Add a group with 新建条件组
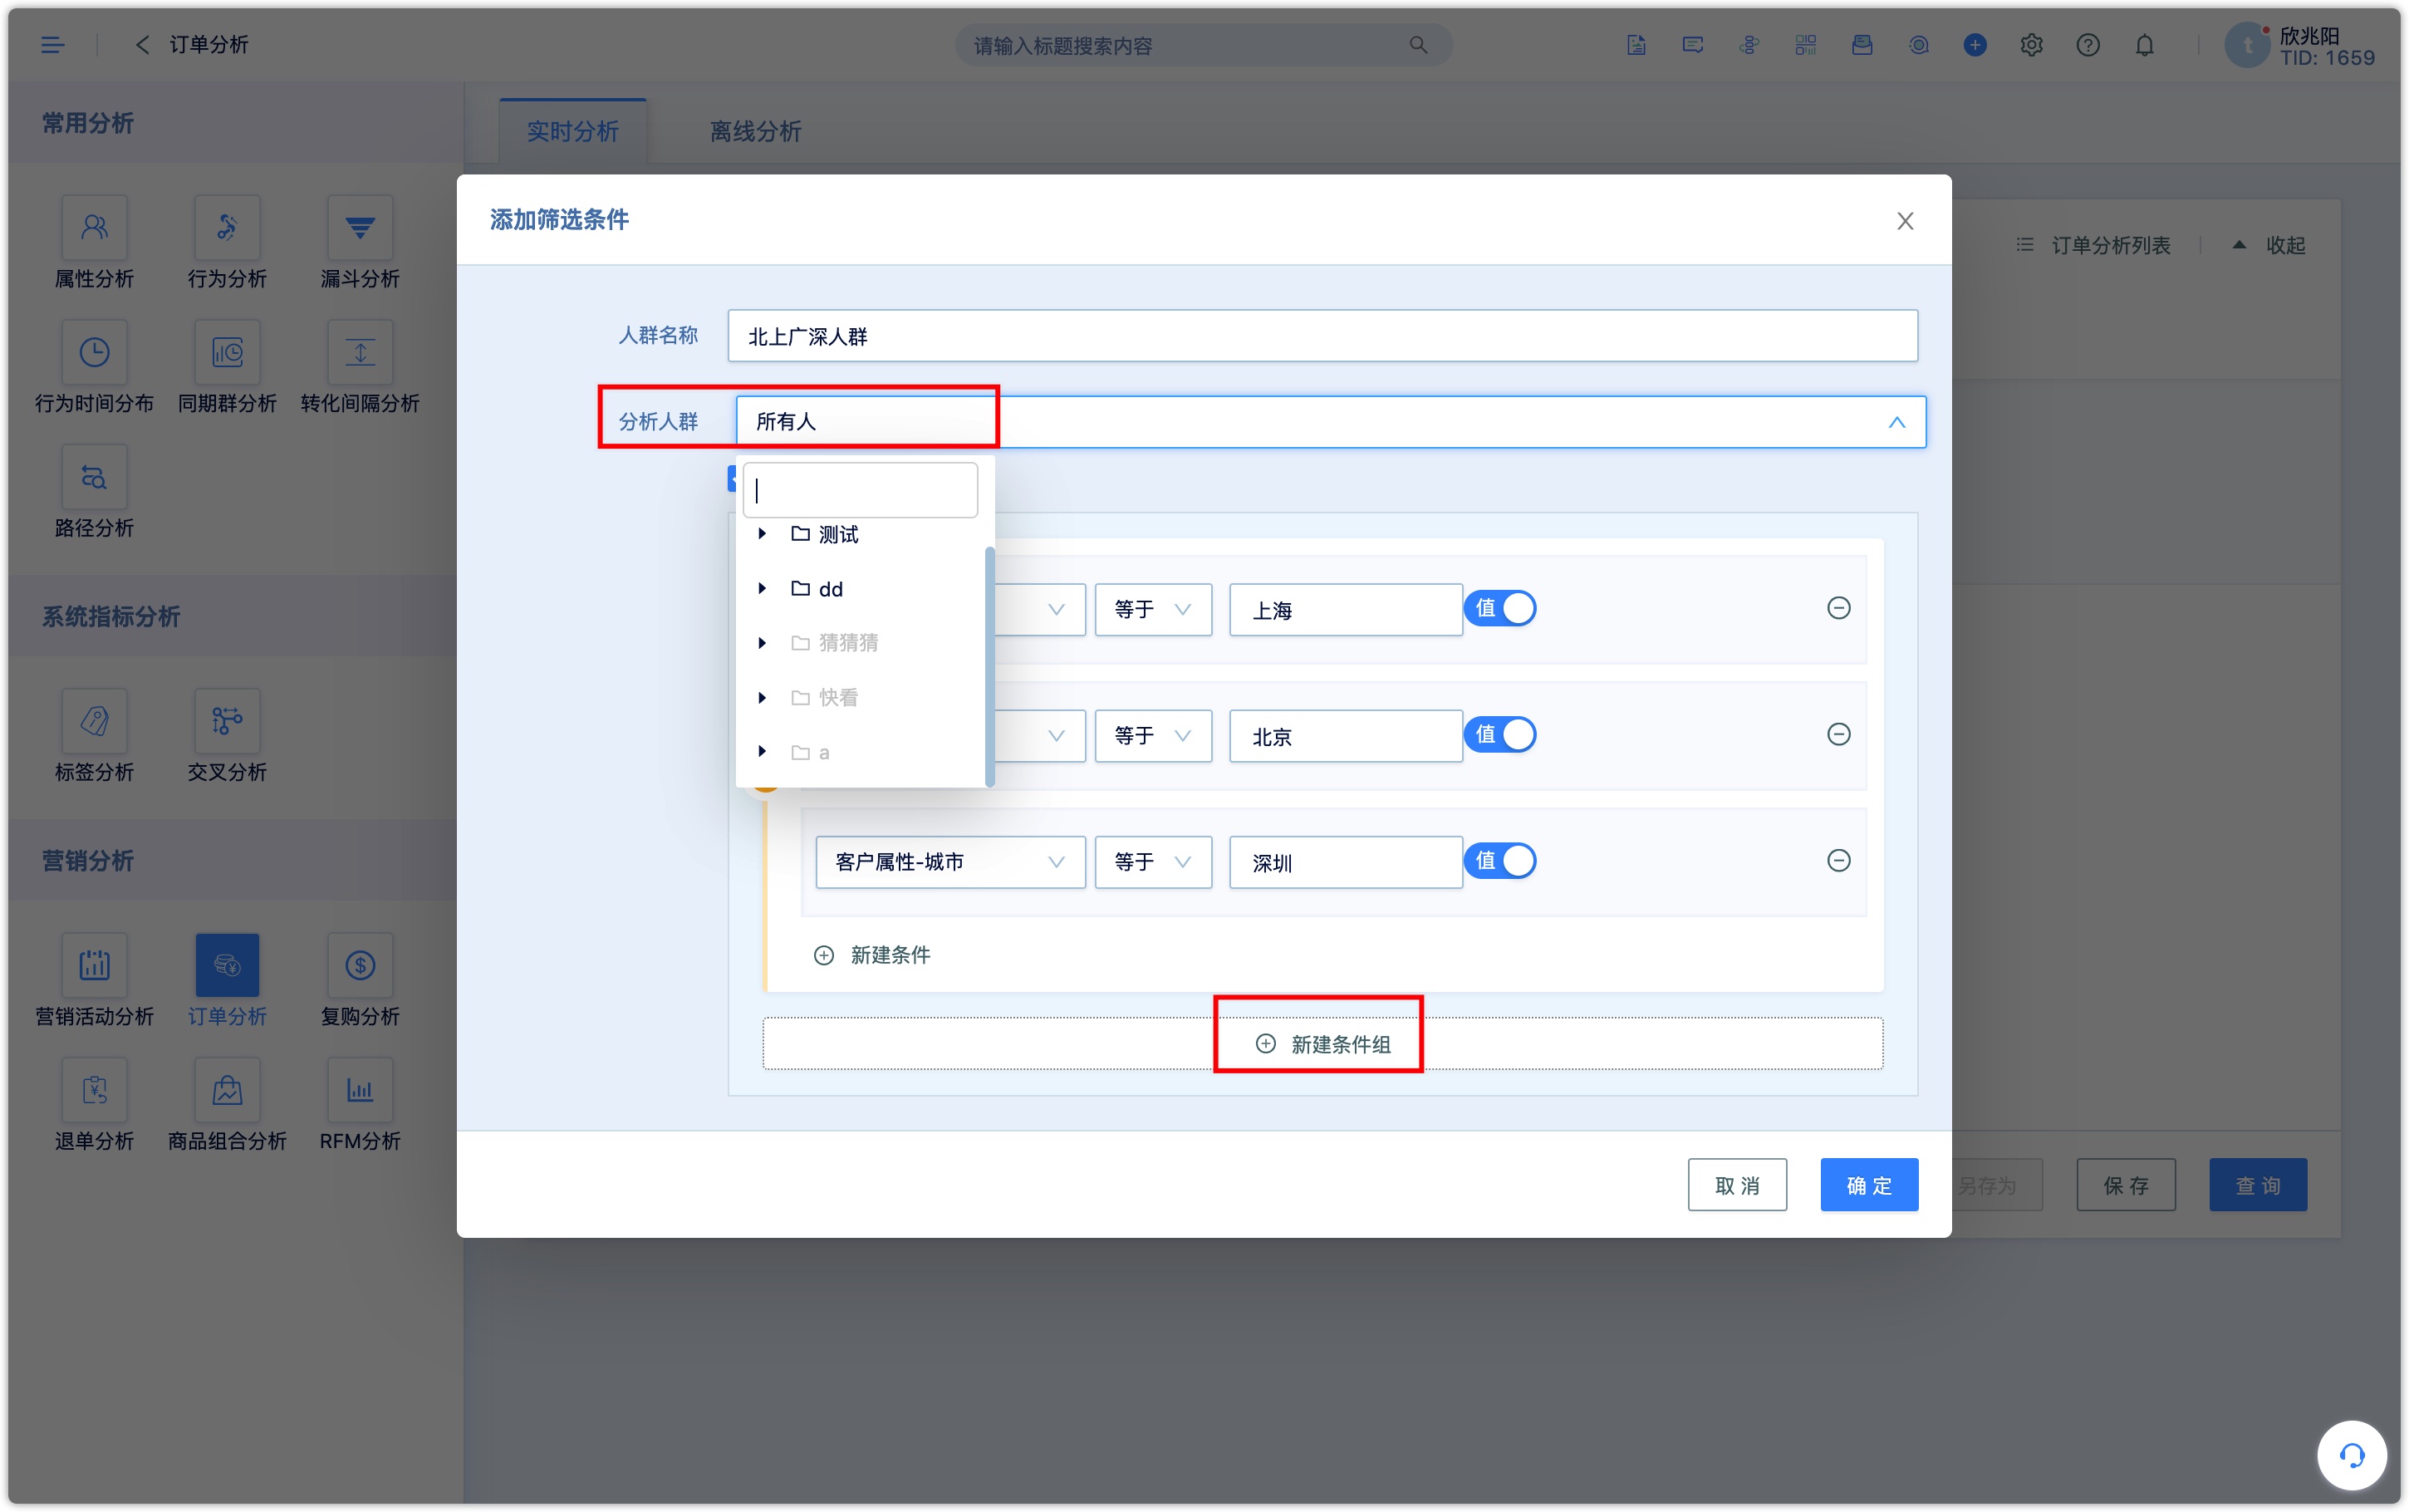The image size is (2409, 1512). pyautogui.click(x=1322, y=1044)
